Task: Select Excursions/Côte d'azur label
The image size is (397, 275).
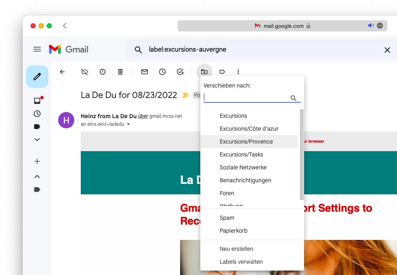Action: point(249,129)
